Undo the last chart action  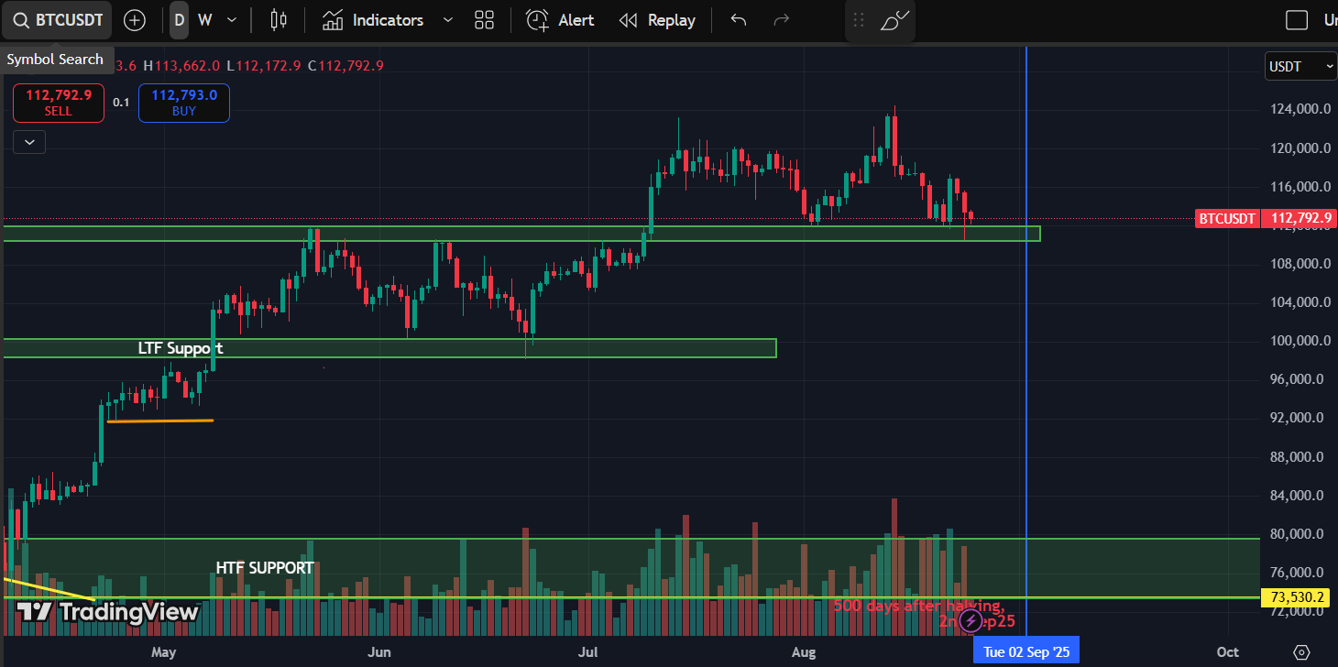click(739, 20)
